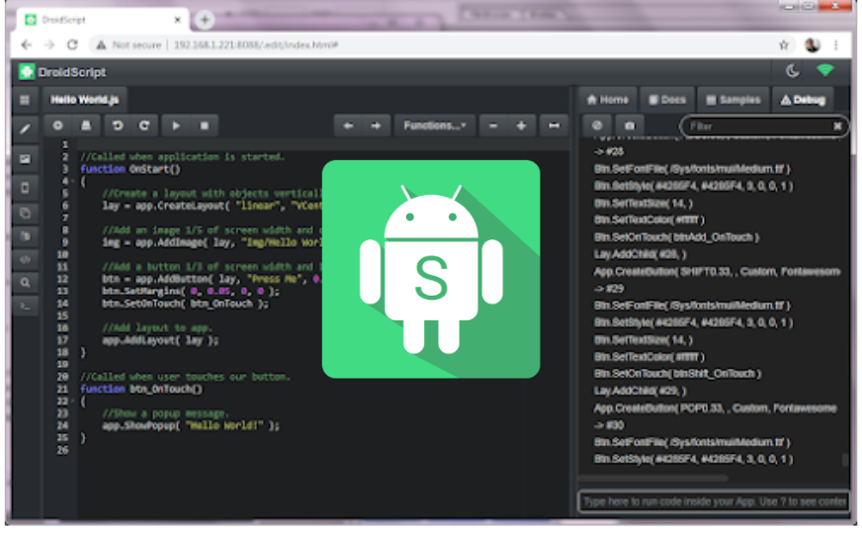This screenshot has height=534, width=862.
Task: Clear the Filter field with the X
Action: click(837, 126)
